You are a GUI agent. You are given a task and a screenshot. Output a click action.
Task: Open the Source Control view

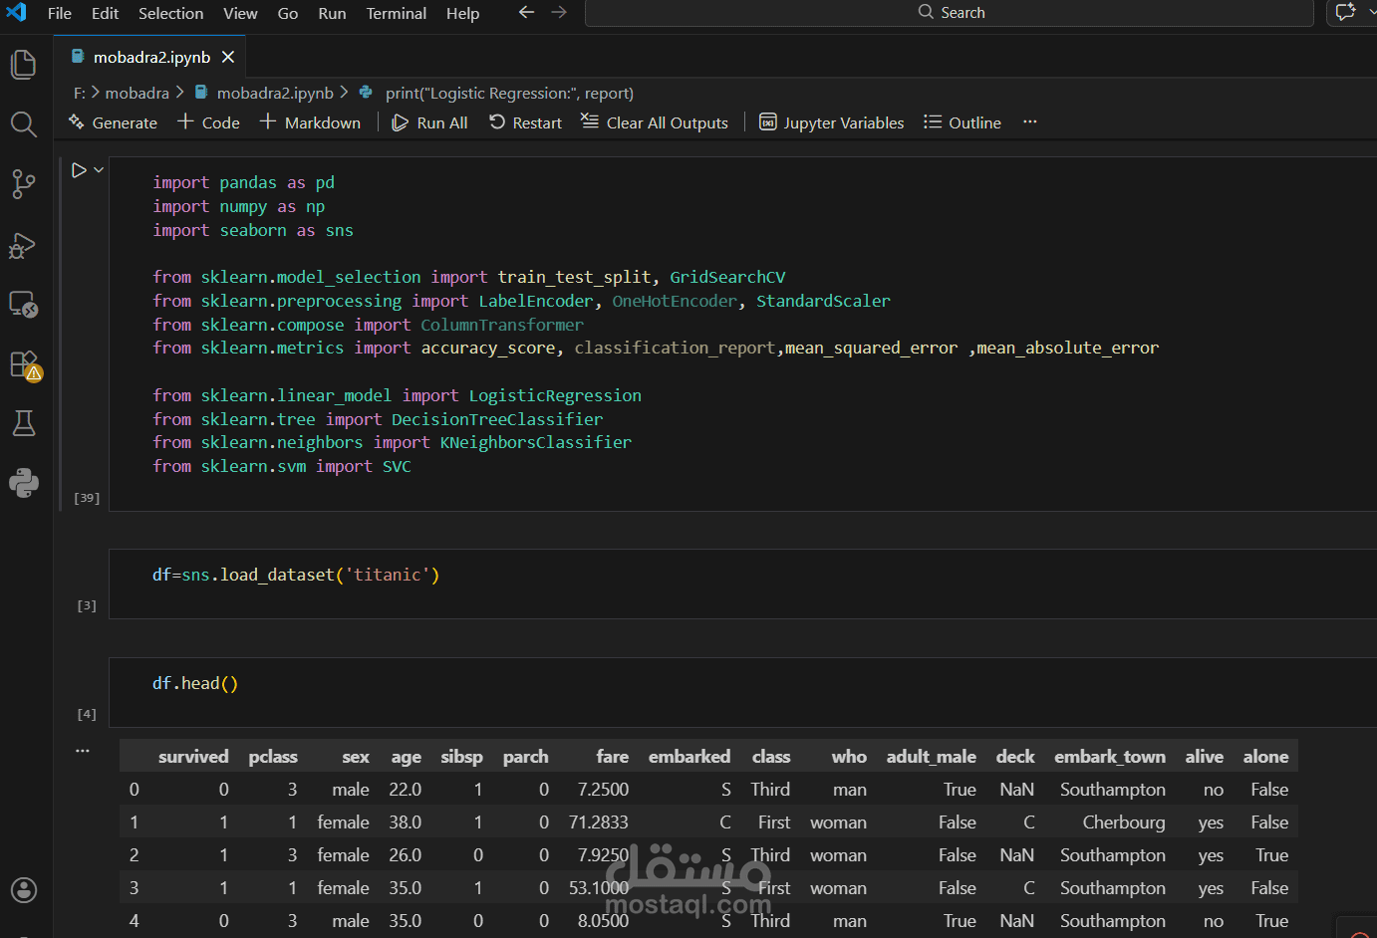click(x=23, y=184)
